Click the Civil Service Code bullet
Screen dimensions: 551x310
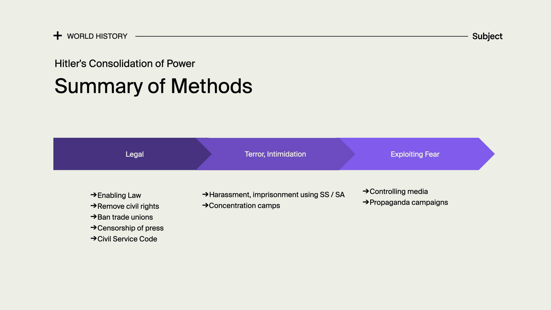(x=124, y=239)
